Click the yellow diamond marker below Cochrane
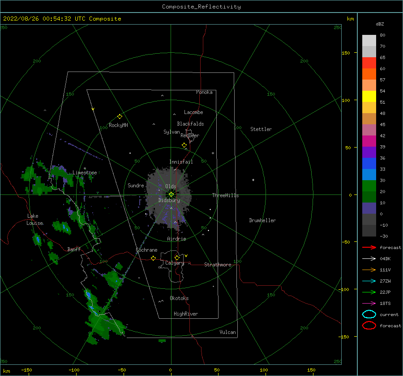 coord(153,258)
